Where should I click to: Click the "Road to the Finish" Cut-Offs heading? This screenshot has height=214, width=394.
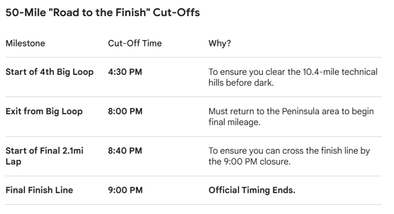coord(102,13)
